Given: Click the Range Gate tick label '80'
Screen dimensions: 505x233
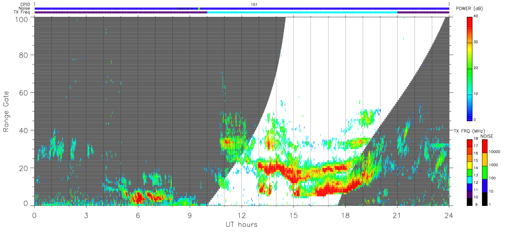Looking at the screenshot, I should tap(23, 55).
